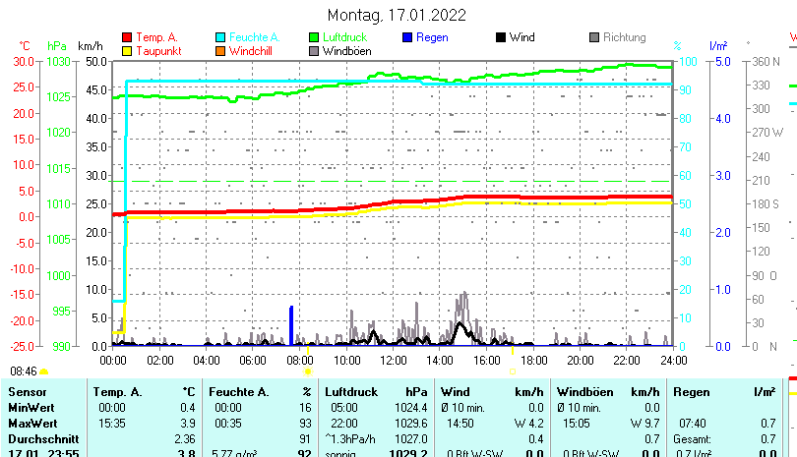Click the gray Richtung legend square
This screenshot has height=457, width=797.
click(x=594, y=37)
